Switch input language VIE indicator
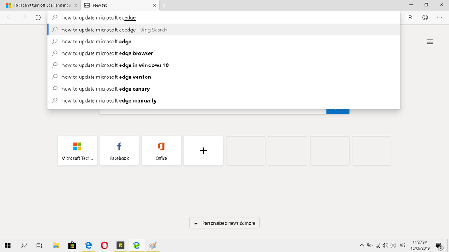The image size is (449, 252). 403,245
